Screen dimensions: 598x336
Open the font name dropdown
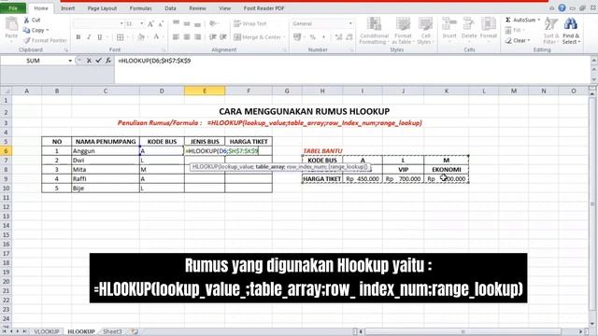(x=121, y=23)
